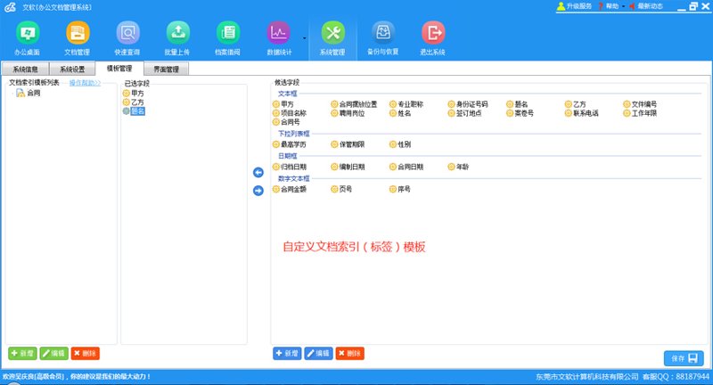Click the left arrow to add field

(258, 173)
